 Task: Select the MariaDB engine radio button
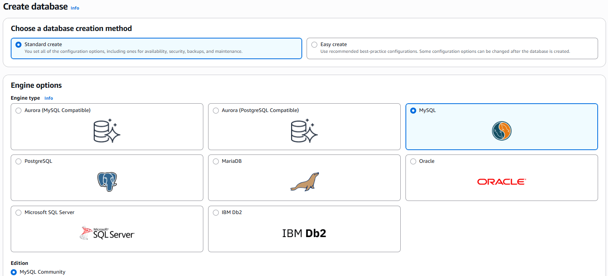216,161
